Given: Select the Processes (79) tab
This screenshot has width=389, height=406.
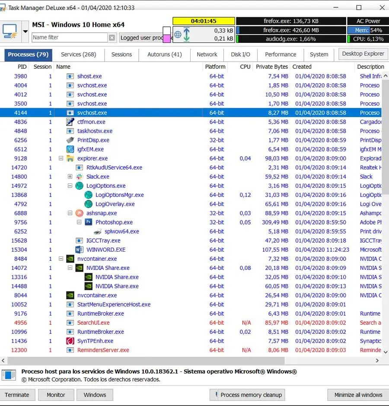Looking at the screenshot, I should [28, 54].
